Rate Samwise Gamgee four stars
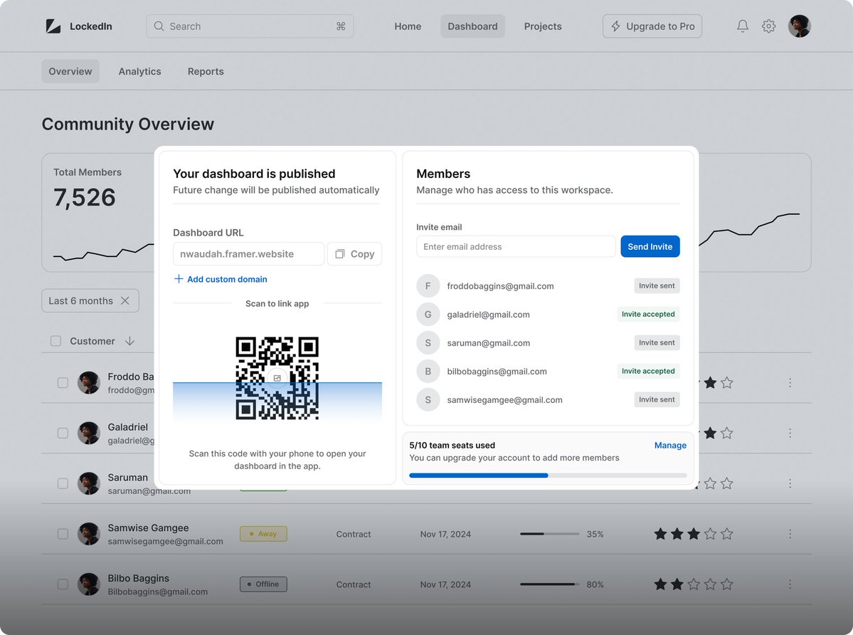The height and width of the screenshot is (635, 853). pos(710,534)
